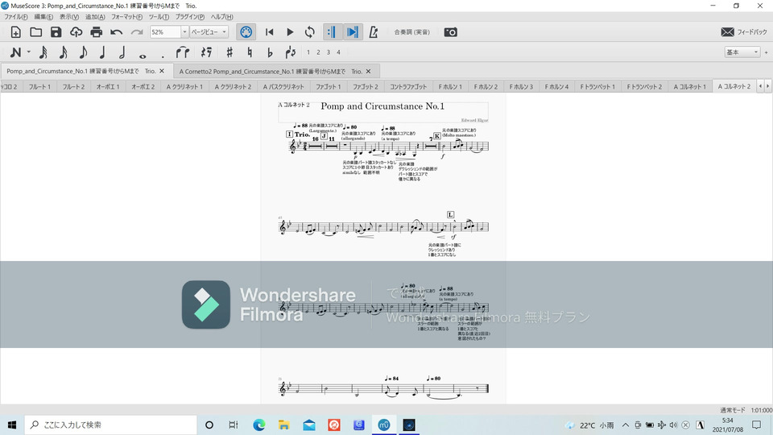Open the フォーマット(F) menu
773x435 pixels.
[x=126, y=17]
